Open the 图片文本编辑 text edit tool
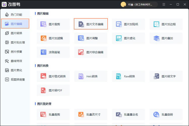 coord(91,24)
